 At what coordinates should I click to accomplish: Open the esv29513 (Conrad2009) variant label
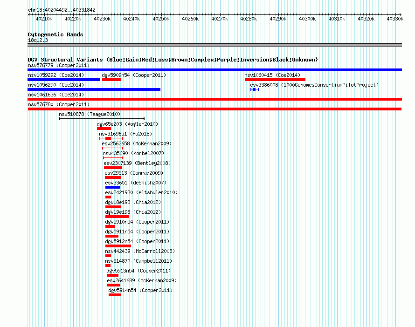[134, 173]
